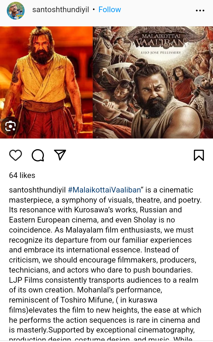Select the Malaikottai Vaaliban movie poster
The height and width of the screenshot is (342, 213).
click(153, 82)
